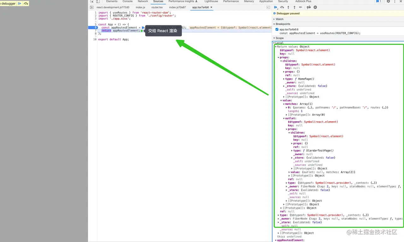404x242 pixels.
Task: Step over next function call
Action: [x=282, y=7]
